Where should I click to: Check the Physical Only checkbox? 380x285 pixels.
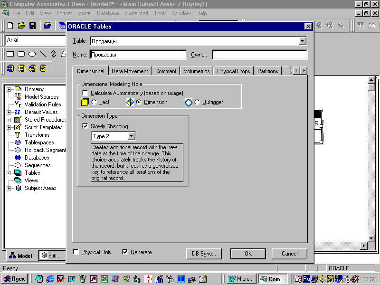(76, 252)
